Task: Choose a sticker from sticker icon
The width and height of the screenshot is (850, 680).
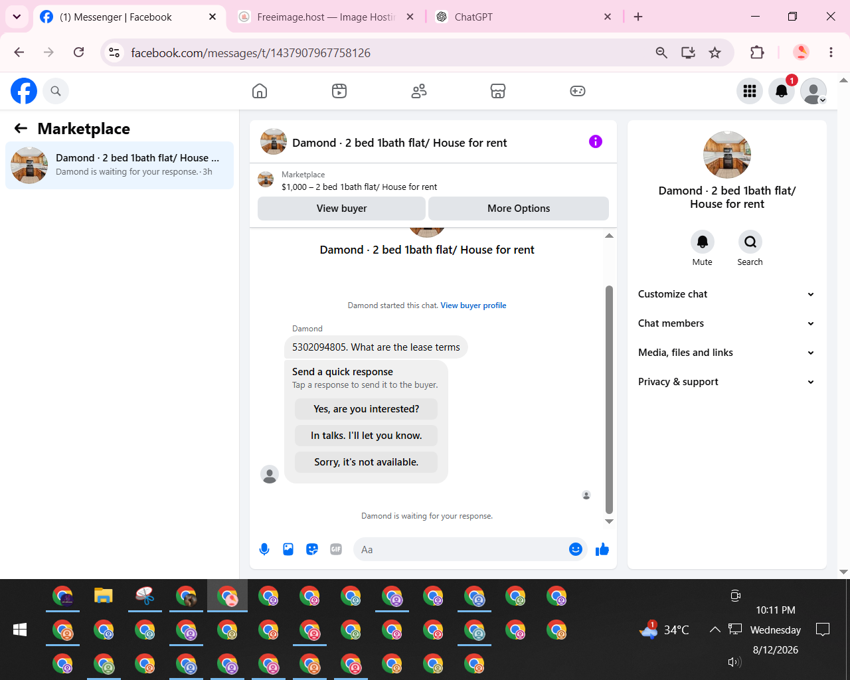Action: (312, 549)
